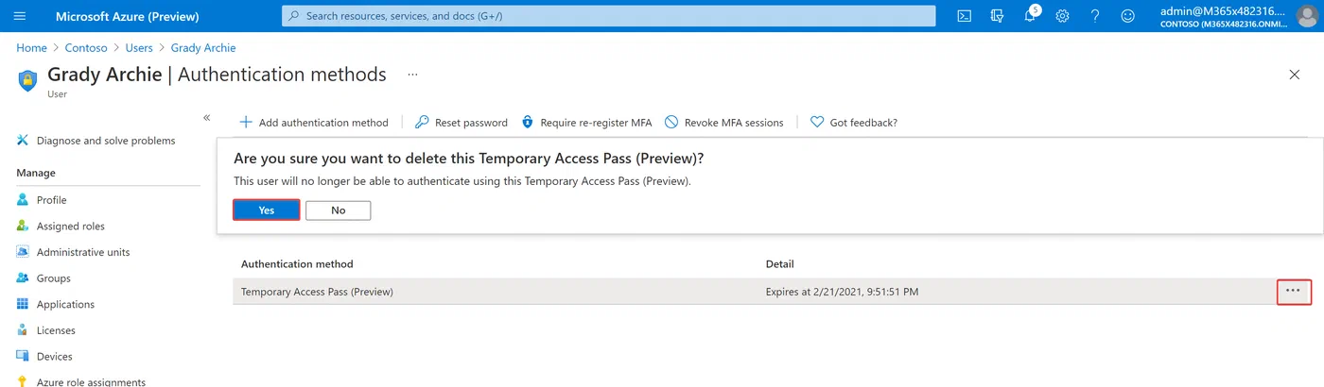Open Applications in side menu

[56, 305]
